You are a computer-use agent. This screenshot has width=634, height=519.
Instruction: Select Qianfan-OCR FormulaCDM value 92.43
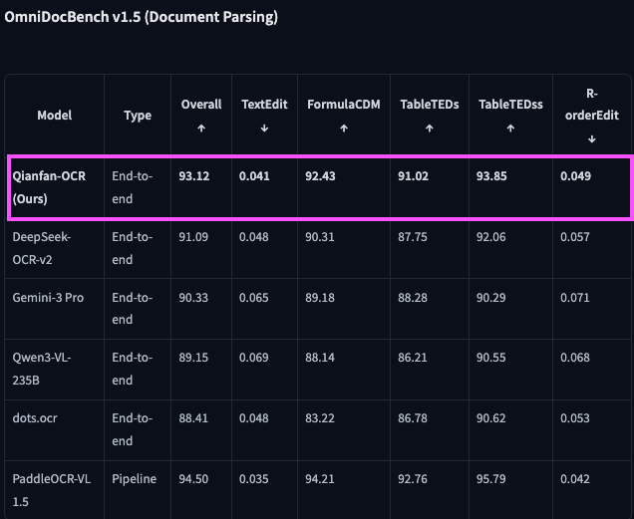click(320, 176)
